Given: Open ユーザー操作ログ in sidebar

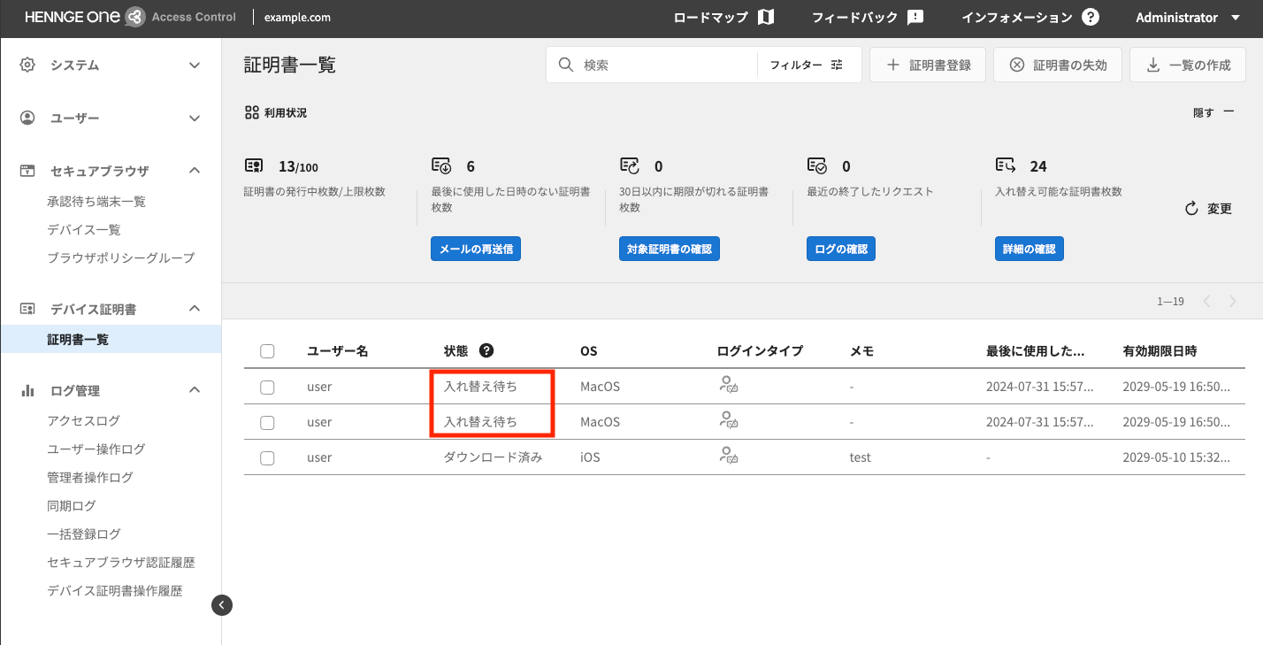Looking at the screenshot, I should 96,449.
